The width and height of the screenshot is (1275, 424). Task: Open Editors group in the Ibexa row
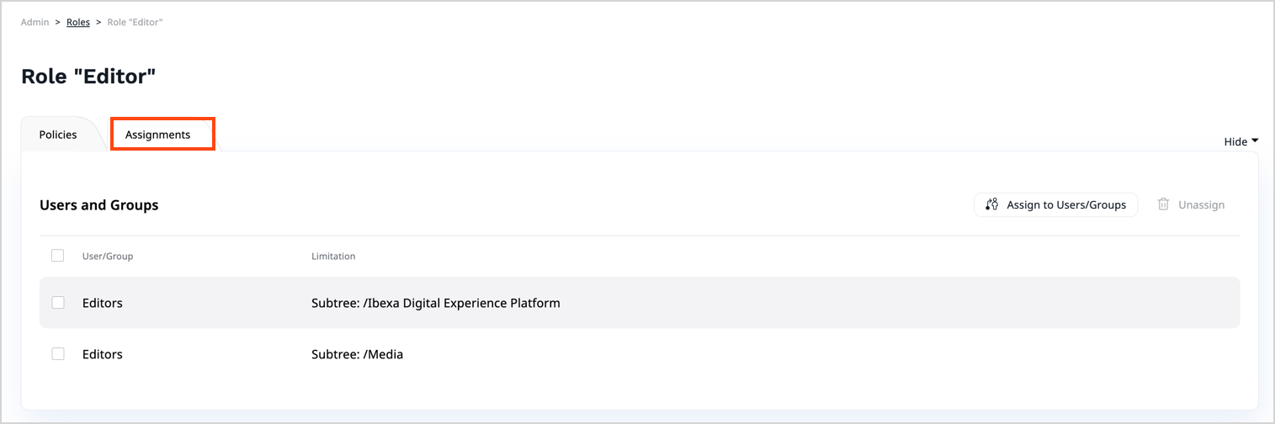(103, 303)
